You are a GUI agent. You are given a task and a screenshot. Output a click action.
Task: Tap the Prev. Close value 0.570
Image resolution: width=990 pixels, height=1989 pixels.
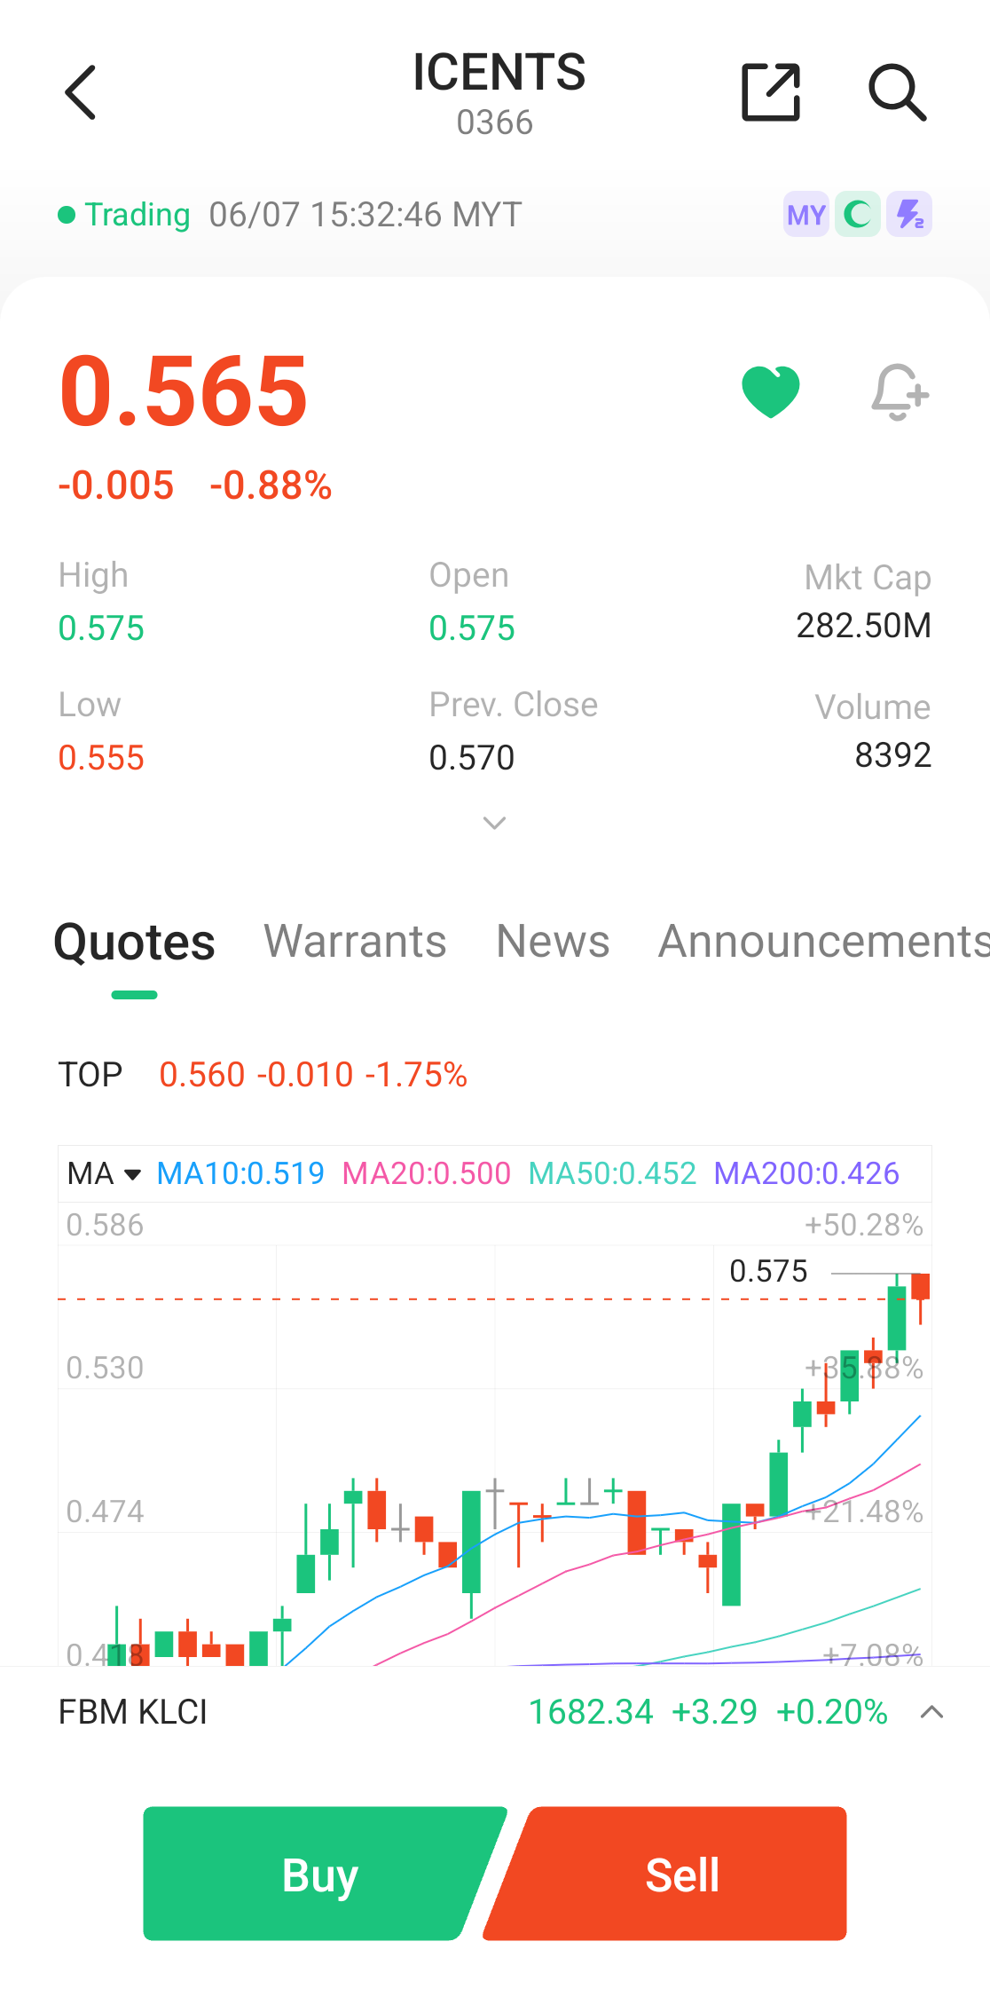pos(472,758)
